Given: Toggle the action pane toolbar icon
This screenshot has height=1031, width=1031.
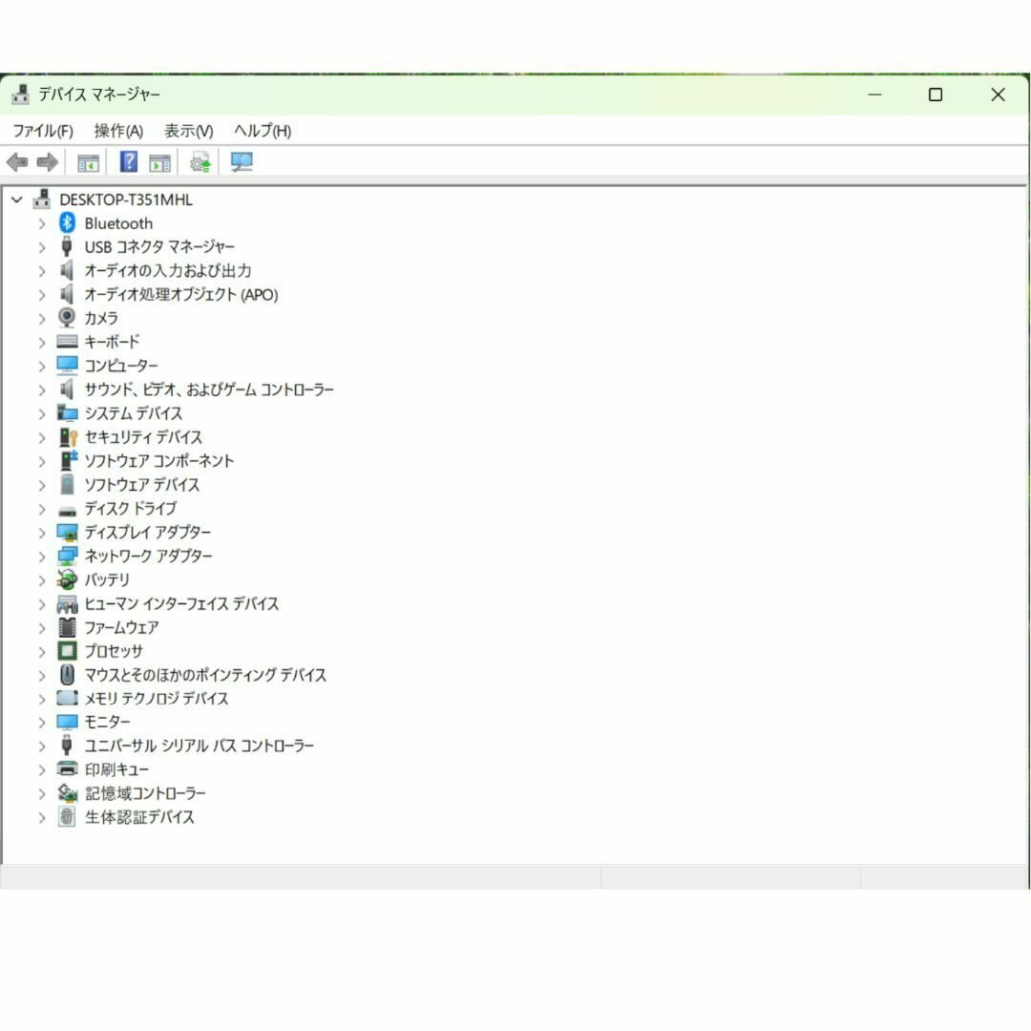Looking at the screenshot, I should (x=159, y=162).
